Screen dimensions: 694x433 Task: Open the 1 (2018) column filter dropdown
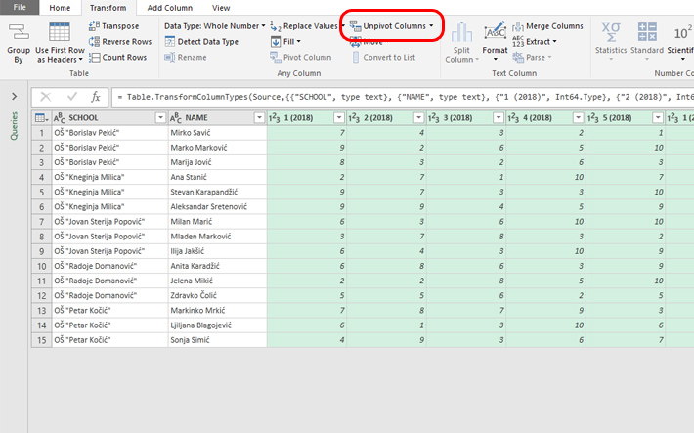click(339, 117)
